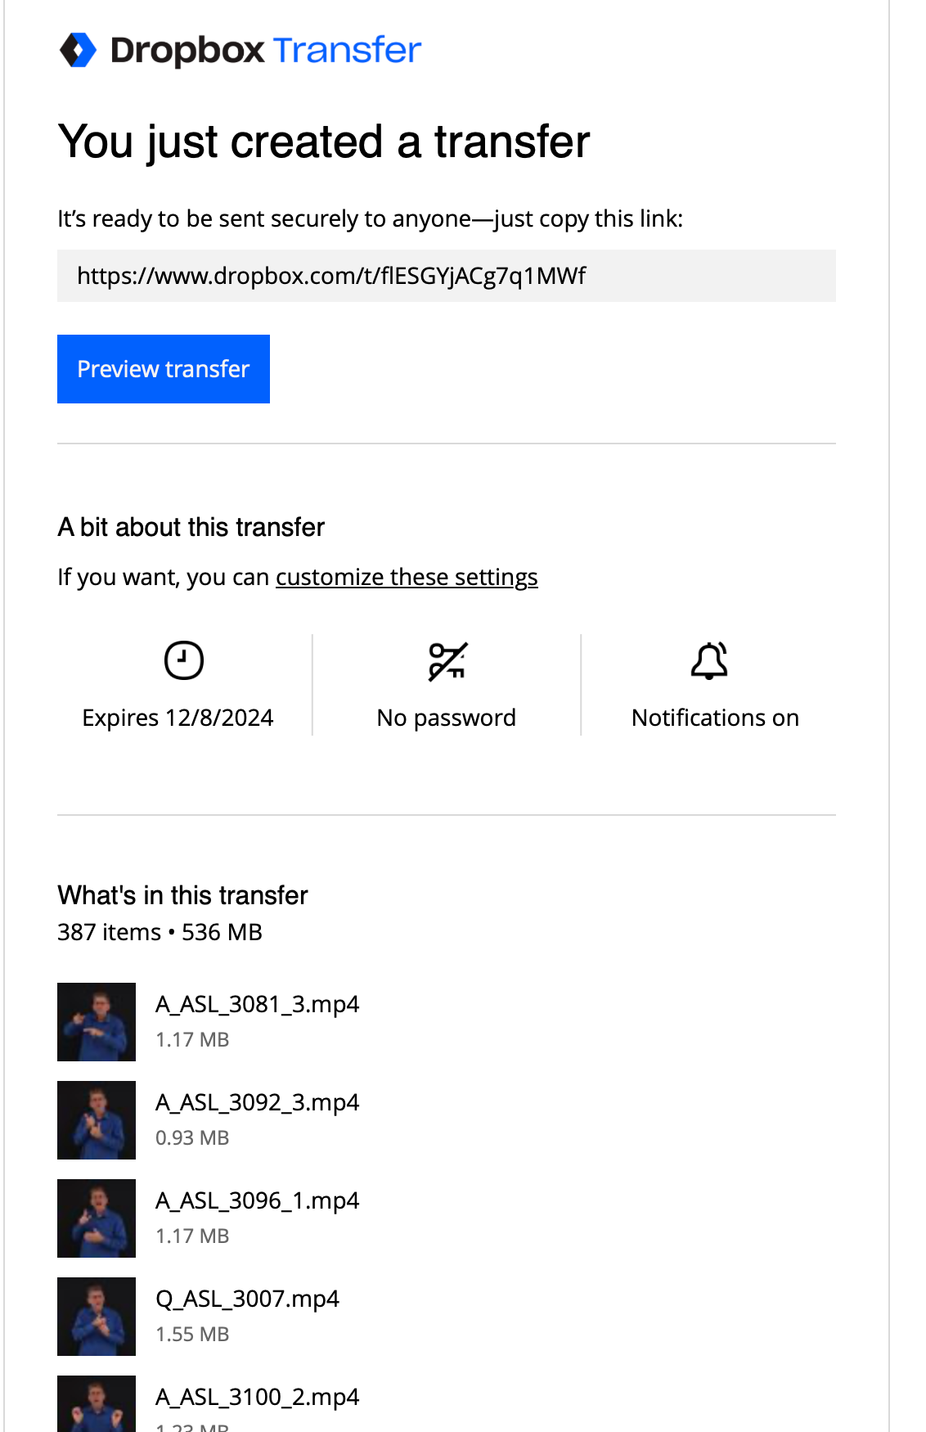The width and height of the screenshot is (926, 1432).
Task: Click the A_ASL_3096_1.mp4 file name
Action: (257, 1200)
